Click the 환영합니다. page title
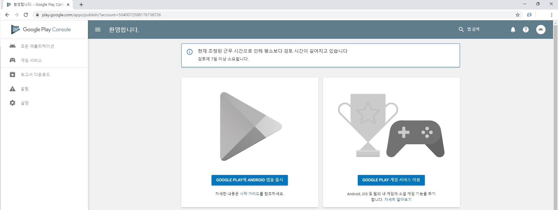The height and width of the screenshot is (210, 558). pos(124,30)
